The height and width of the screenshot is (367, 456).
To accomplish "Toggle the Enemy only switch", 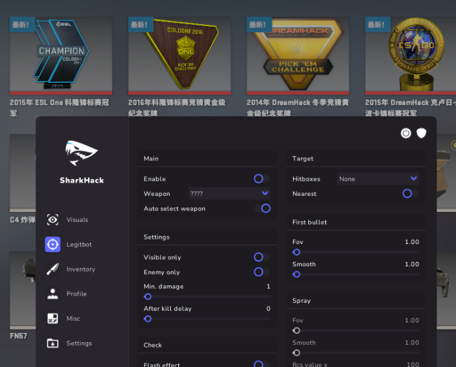I will click(262, 272).
